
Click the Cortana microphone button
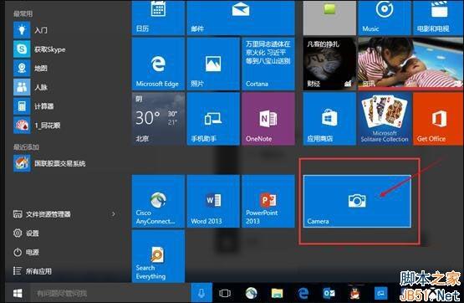coord(201,293)
